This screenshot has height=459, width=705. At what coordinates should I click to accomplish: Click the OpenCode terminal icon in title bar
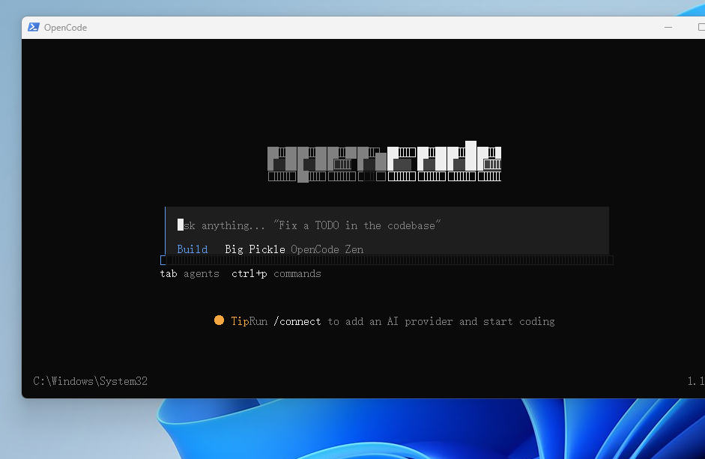tap(33, 28)
